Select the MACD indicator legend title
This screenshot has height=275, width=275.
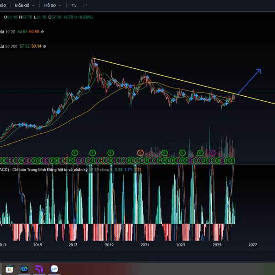point(44,170)
